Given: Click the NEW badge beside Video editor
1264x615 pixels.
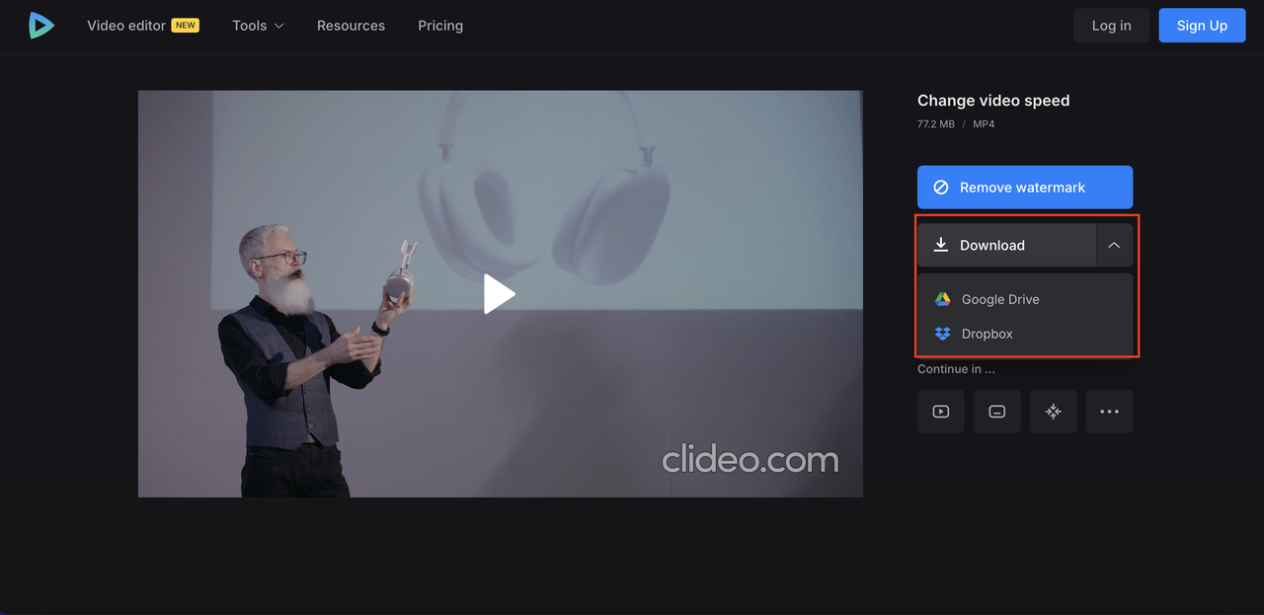Looking at the screenshot, I should click(186, 26).
